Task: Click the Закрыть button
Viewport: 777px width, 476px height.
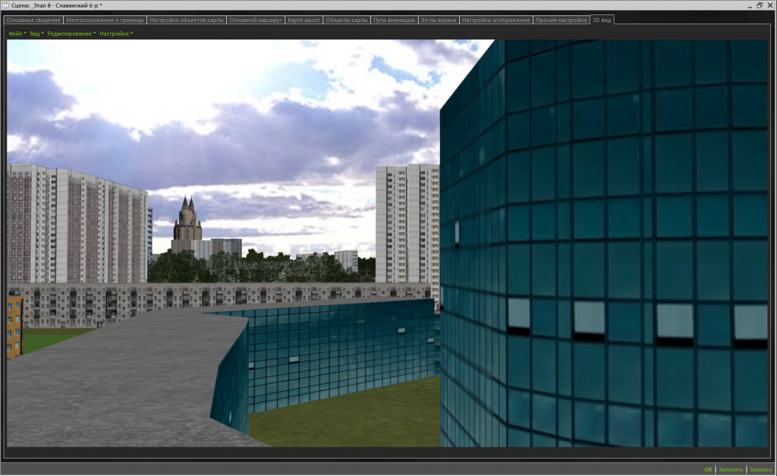Action: [760, 470]
